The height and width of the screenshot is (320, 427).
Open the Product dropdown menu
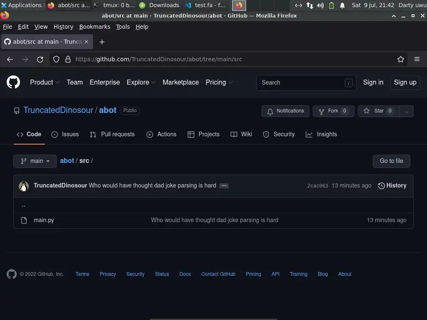click(45, 82)
